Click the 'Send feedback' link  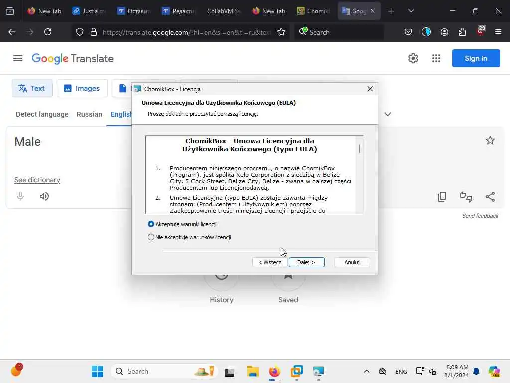tap(480, 216)
